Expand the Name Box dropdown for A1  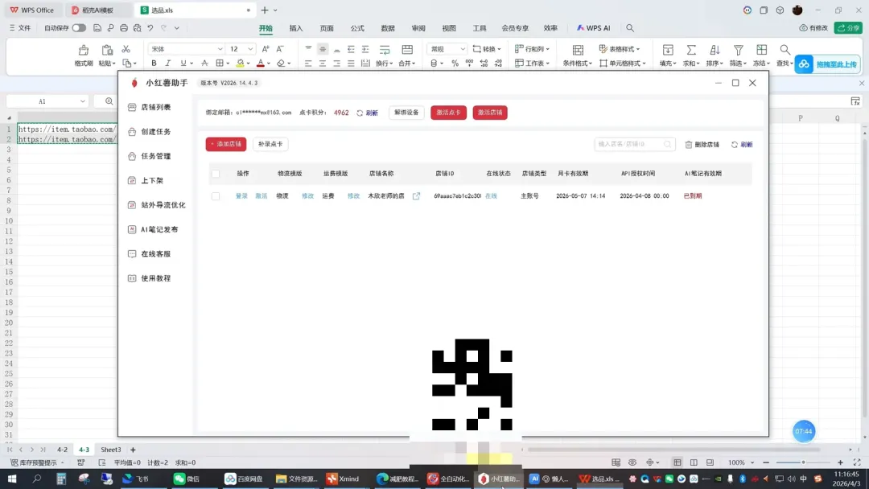83,101
